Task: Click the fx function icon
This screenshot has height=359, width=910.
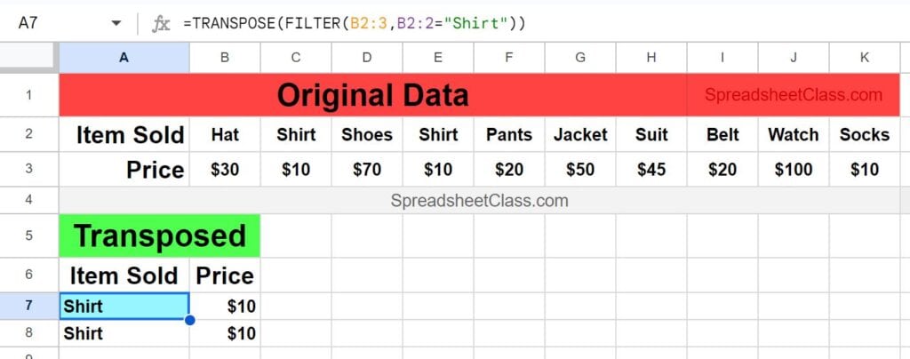Action: pos(161,24)
